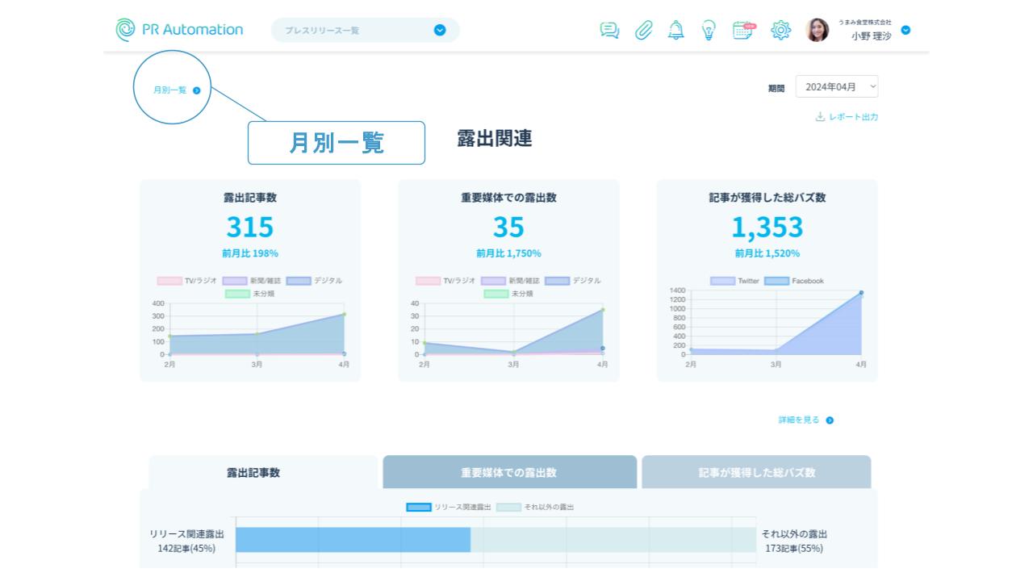1033x581 pixels.
Task: Click the 詳細を見る link
Action: (x=805, y=420)
